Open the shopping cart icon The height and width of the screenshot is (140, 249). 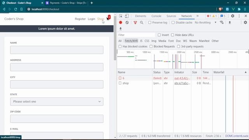pos(108,19)
